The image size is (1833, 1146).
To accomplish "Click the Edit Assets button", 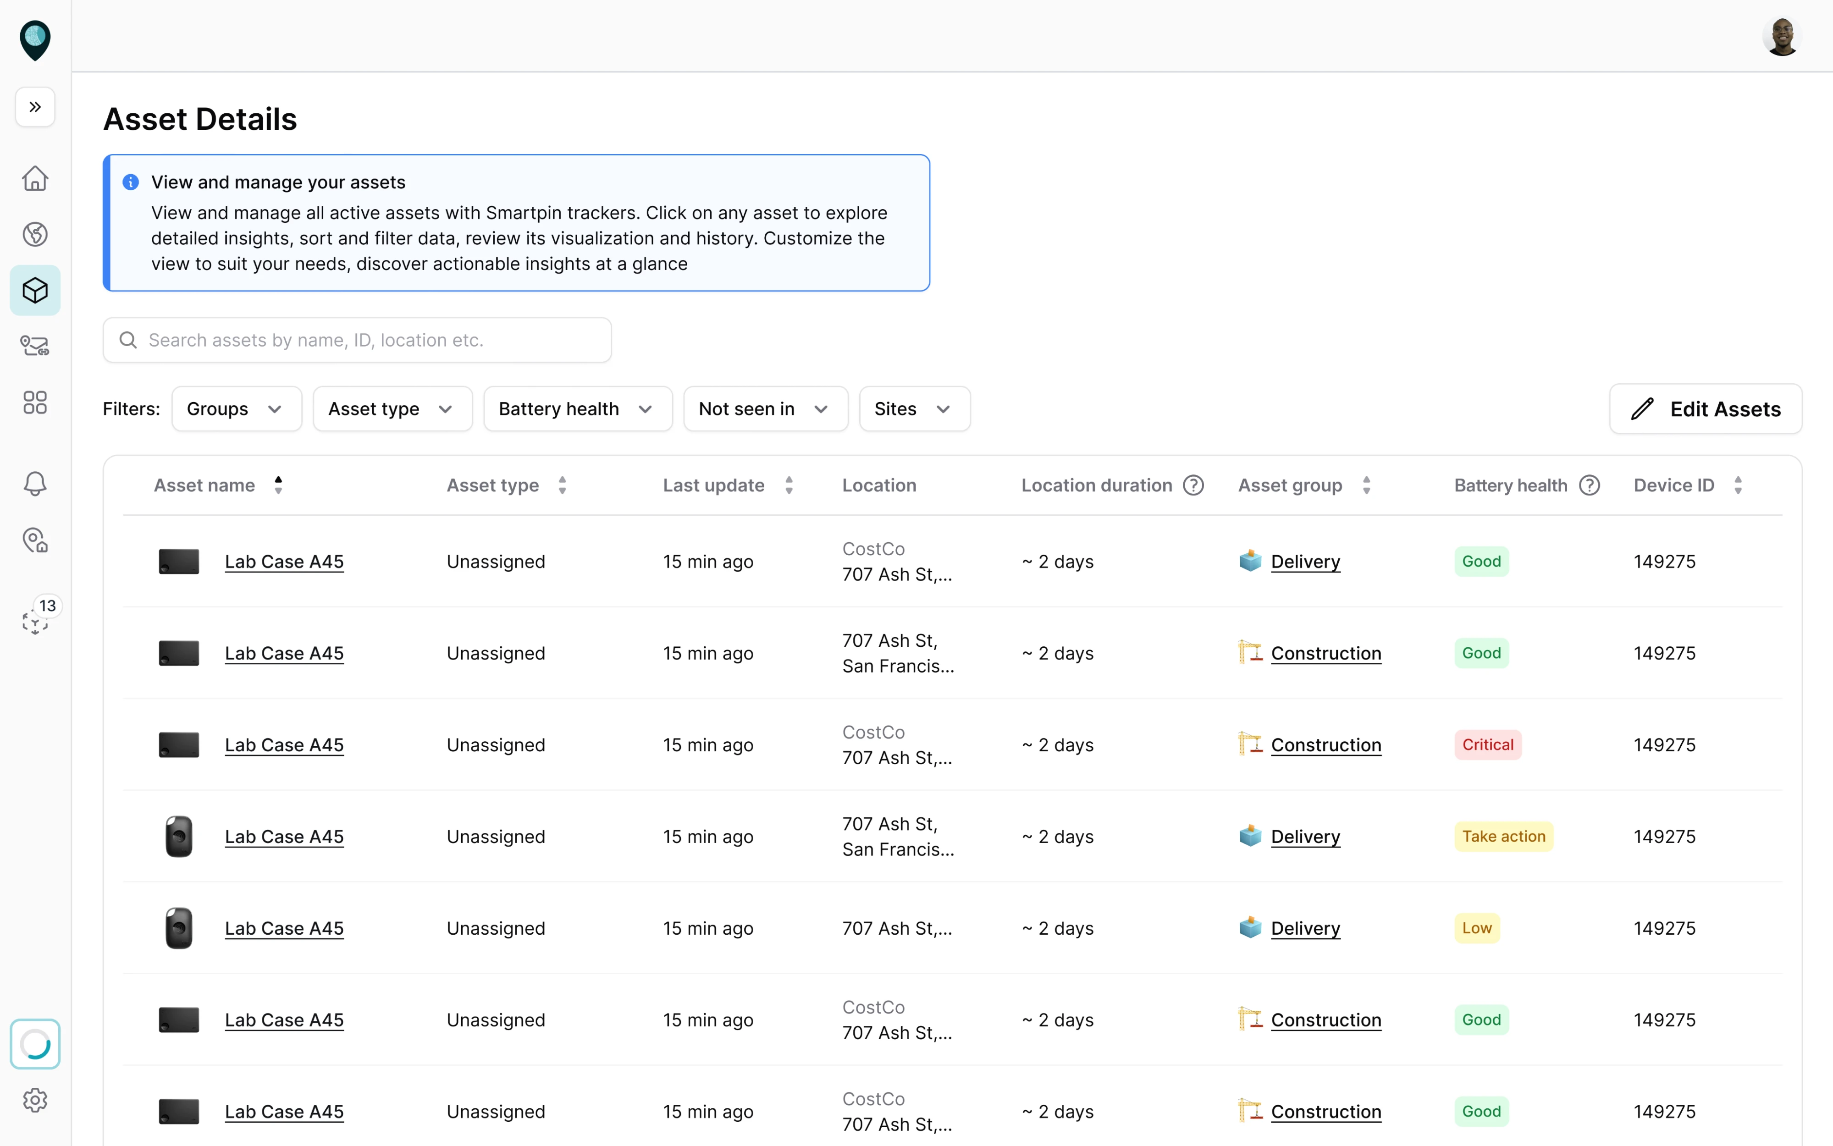I will point(1705,408).
